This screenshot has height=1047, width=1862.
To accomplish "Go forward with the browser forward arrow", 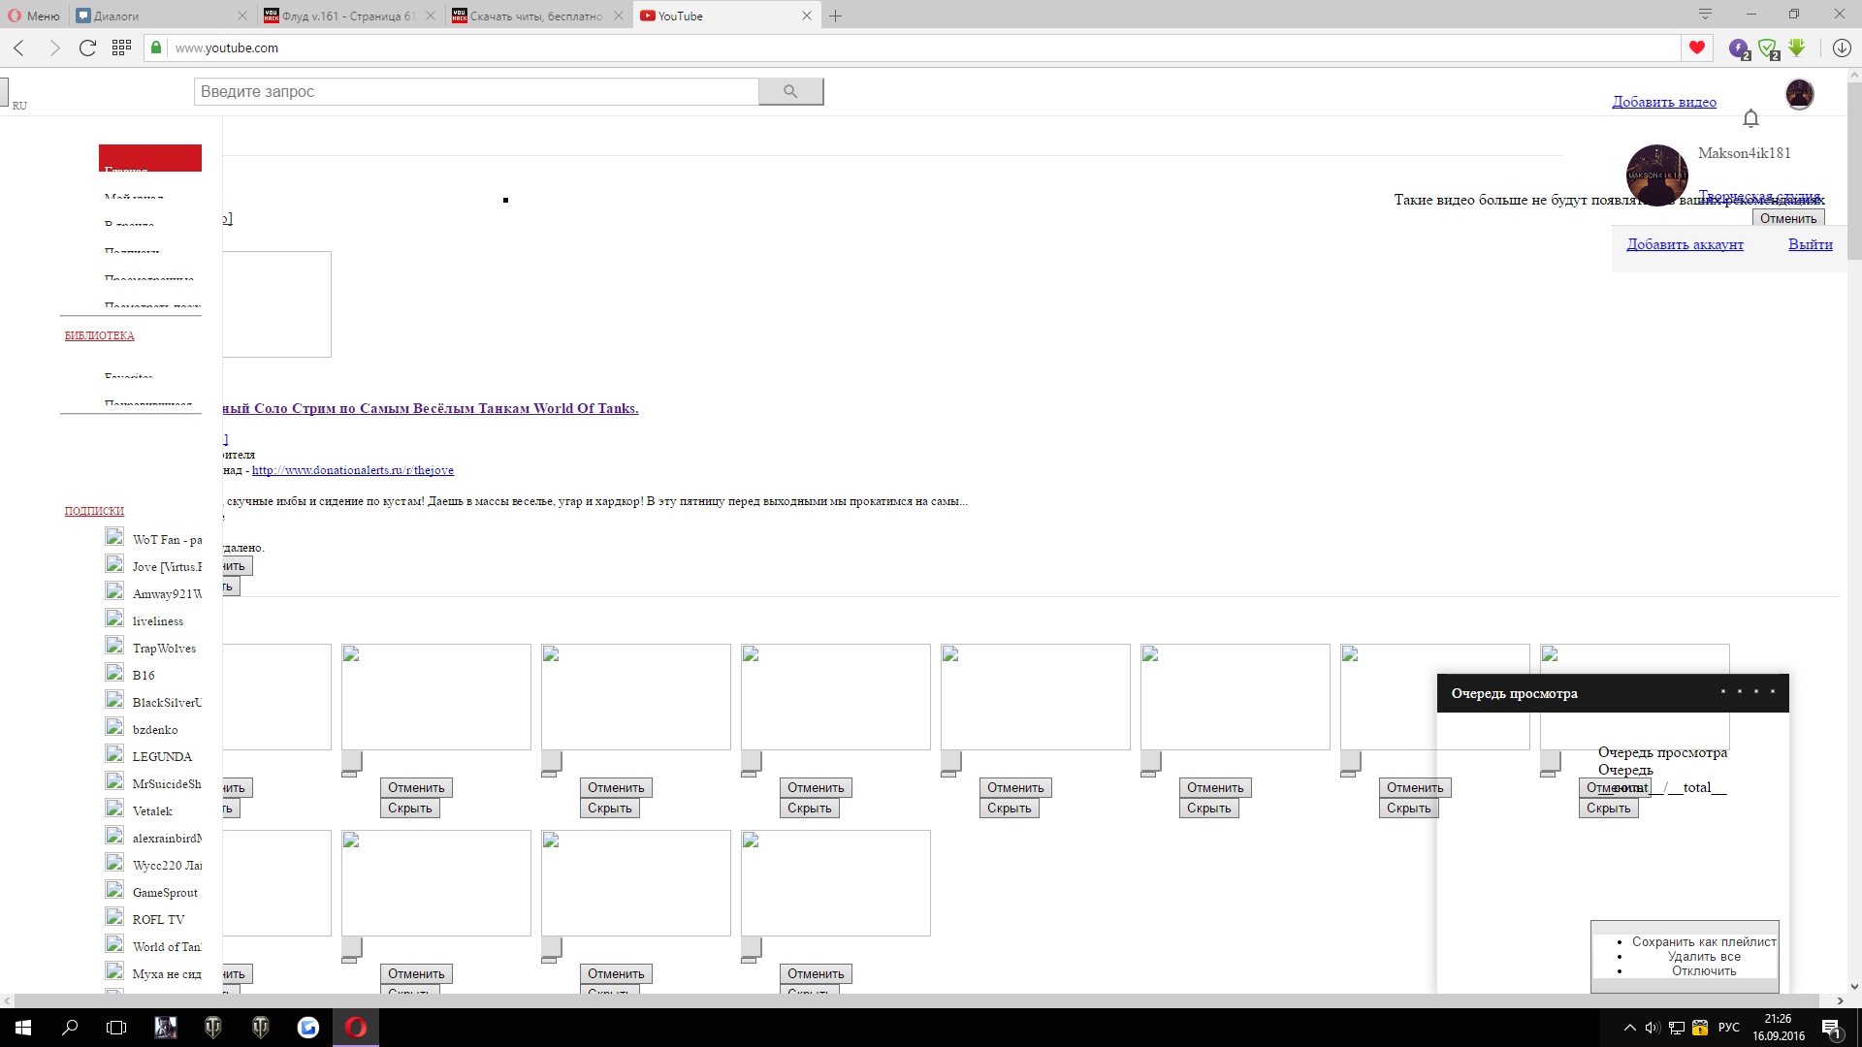I will (x=54, y=48).
